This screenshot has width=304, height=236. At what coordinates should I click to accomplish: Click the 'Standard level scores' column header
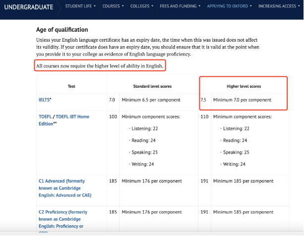[x=152, y=86]
